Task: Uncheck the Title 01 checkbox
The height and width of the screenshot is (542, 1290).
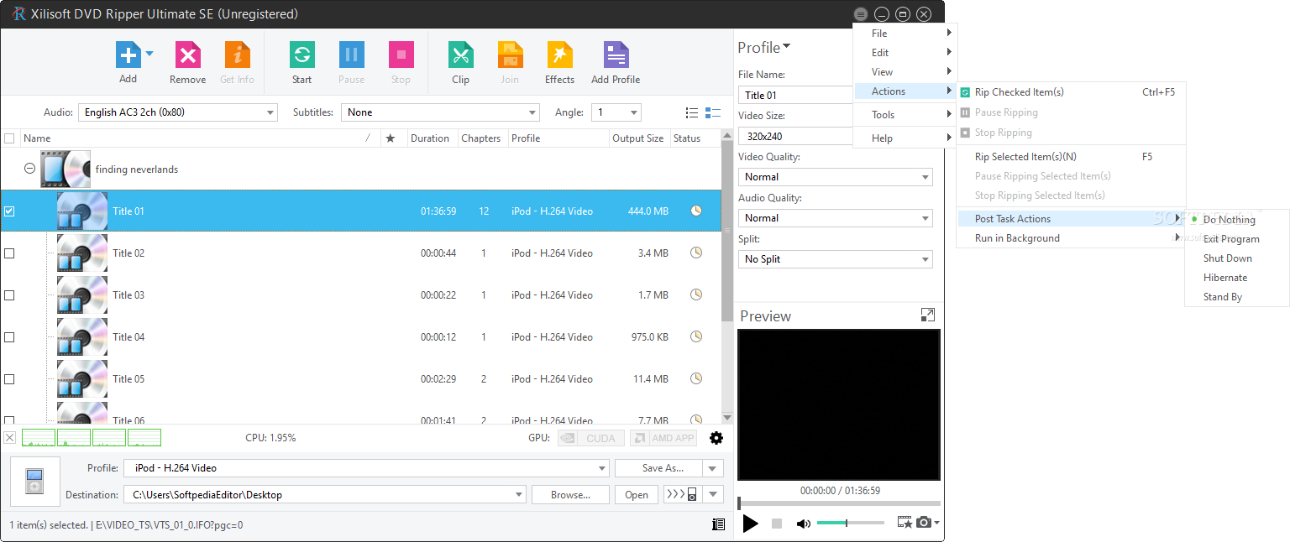Action: pyautogui.click(x=9, y=211)
